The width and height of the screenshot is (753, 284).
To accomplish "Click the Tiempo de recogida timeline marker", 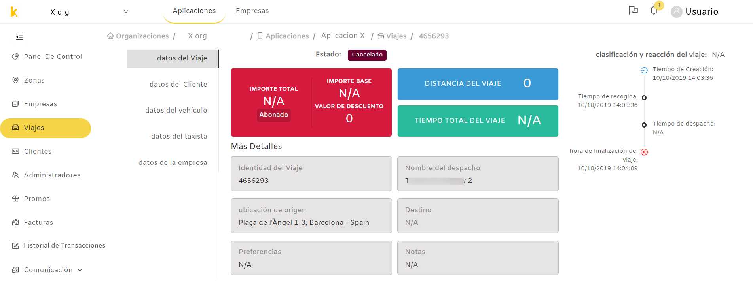I will [644, 98].
